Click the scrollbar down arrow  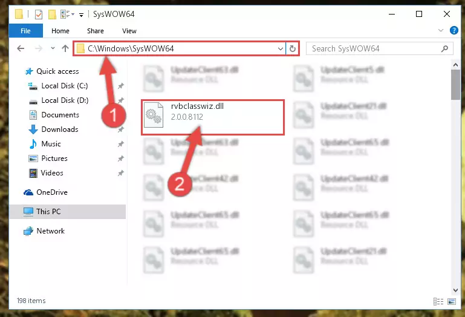[455, 290]
